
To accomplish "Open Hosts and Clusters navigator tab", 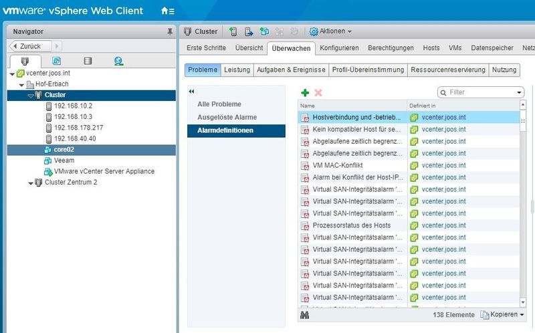I will tap(25, 61).
